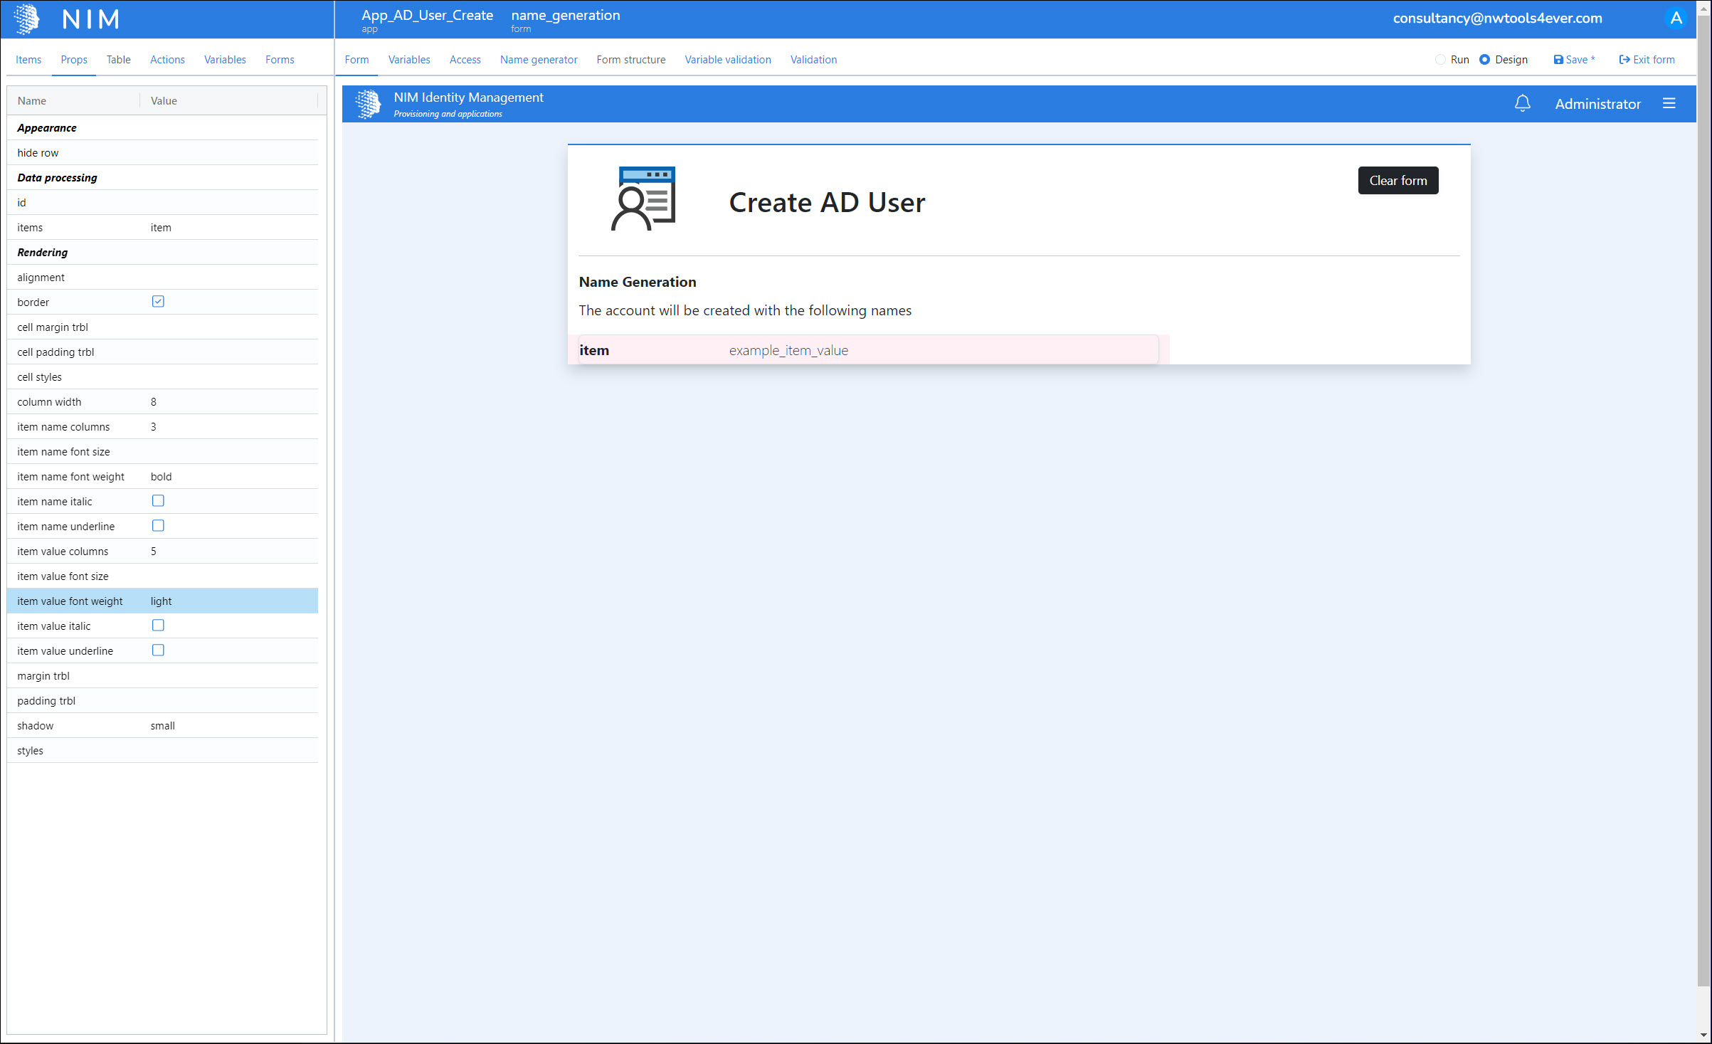Click the App_AD_User_Create app link

click(x=427, y=16)
